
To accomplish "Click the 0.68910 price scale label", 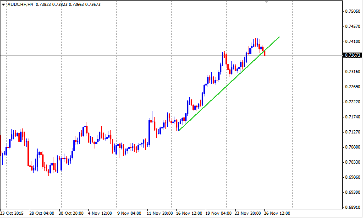I will tap(352, 207).
